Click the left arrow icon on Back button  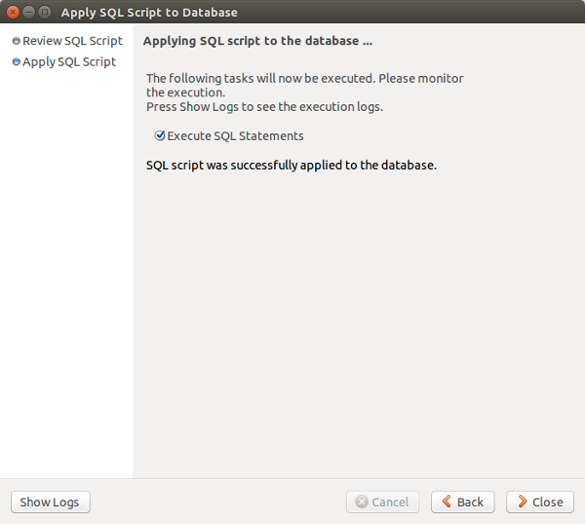(447, 503)
